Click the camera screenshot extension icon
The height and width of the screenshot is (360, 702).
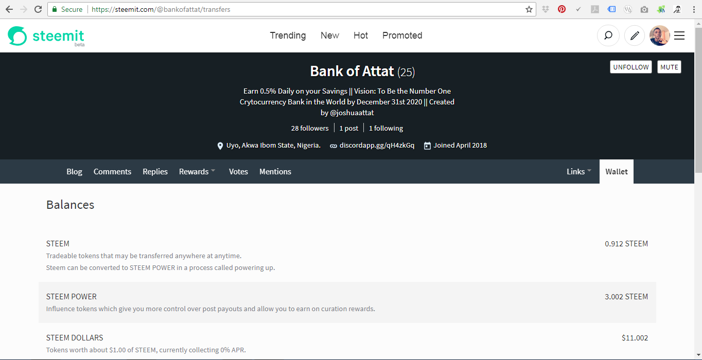coord(644,9)
